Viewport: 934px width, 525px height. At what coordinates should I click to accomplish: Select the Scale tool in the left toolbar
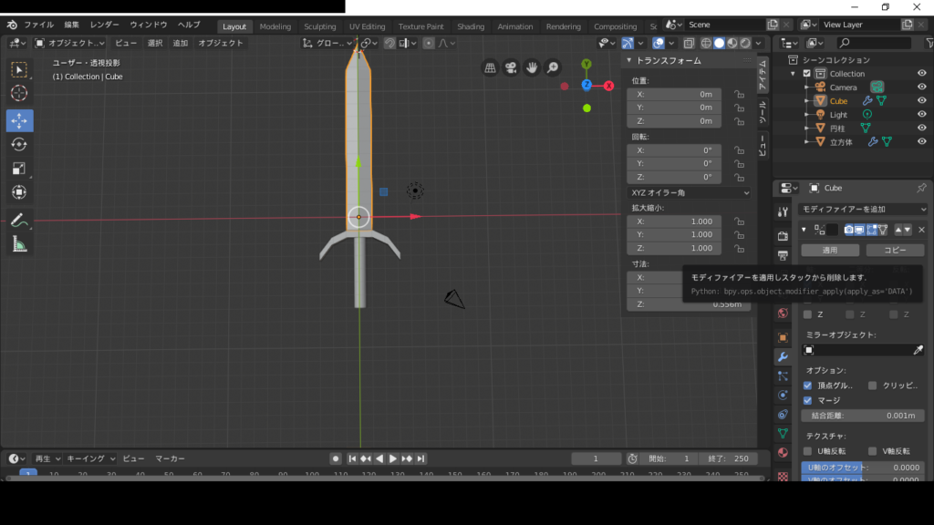19,169
